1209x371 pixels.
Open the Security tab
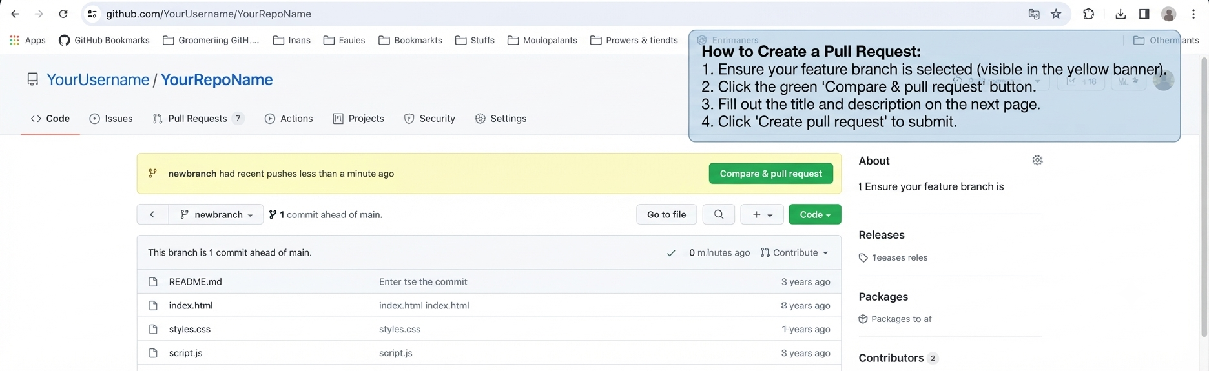429,119
